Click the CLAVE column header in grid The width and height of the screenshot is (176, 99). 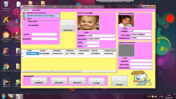(46, 51)
